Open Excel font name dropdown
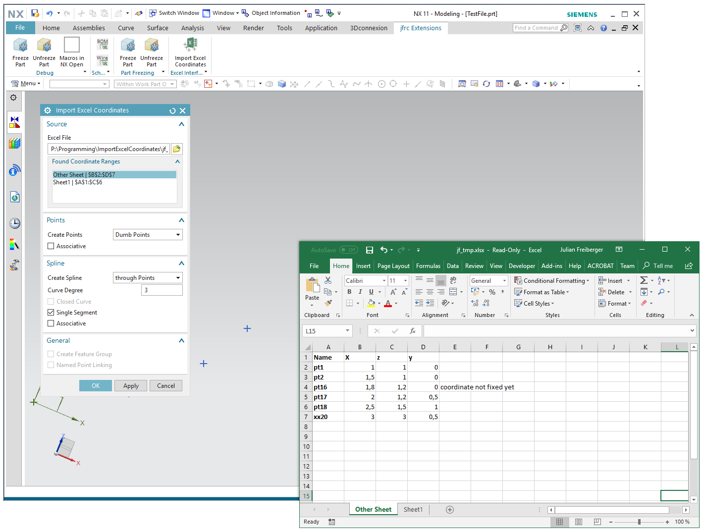 (384, 281)
